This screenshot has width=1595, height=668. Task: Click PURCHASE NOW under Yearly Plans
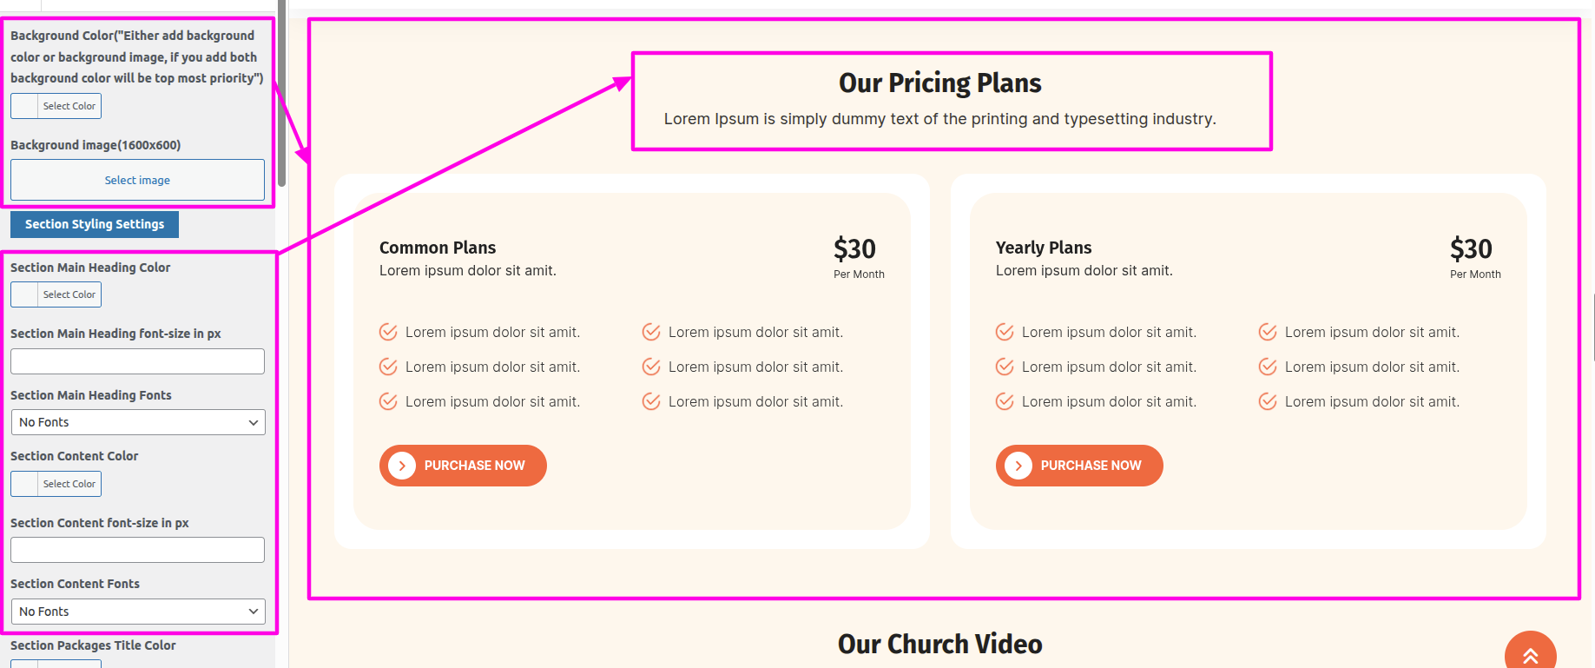point(1090,466)
